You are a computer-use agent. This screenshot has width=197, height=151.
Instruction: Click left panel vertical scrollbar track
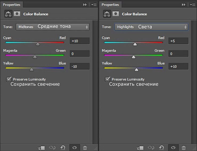pyautogui.click(x=95, y=82)
